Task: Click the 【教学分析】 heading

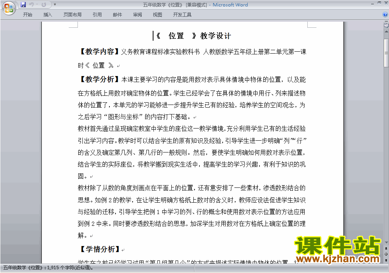Action: pos(99,79)
